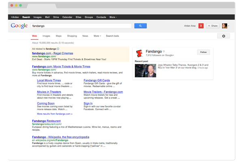Click the green maximize window button

(x=20, y=5)
